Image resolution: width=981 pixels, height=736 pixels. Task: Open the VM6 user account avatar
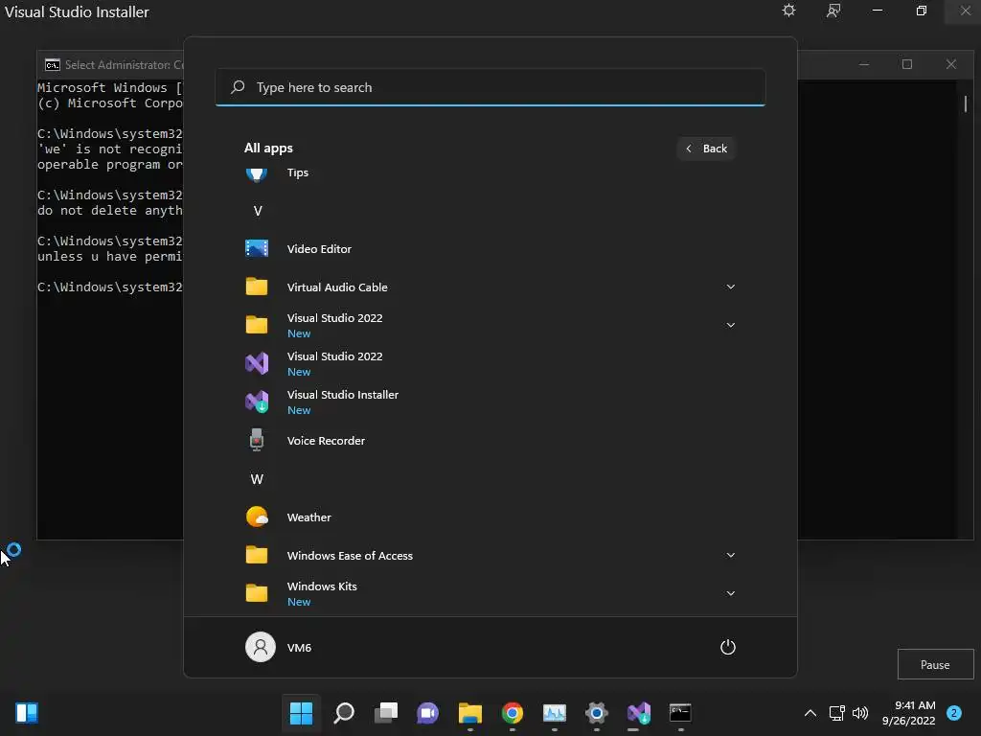point(261,647)
